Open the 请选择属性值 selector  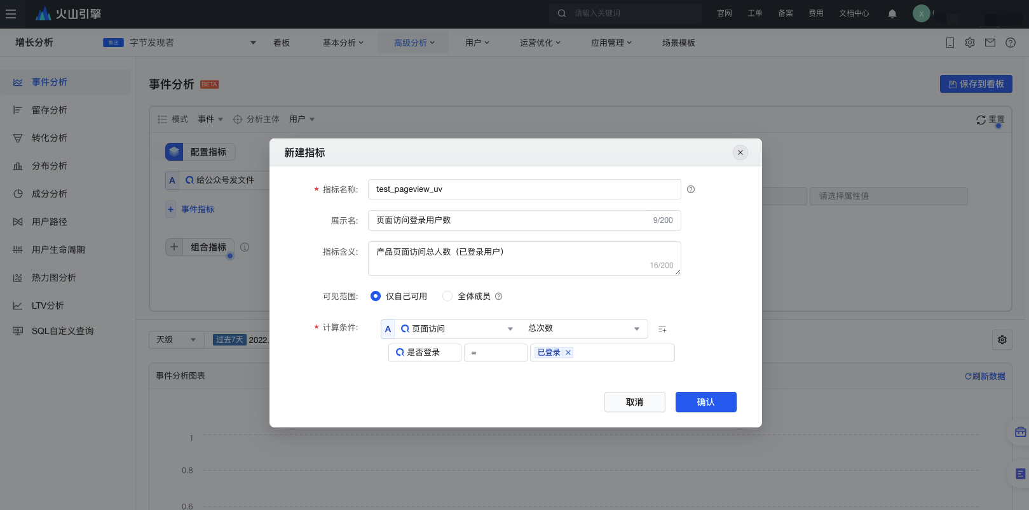[x=889, y=196]
